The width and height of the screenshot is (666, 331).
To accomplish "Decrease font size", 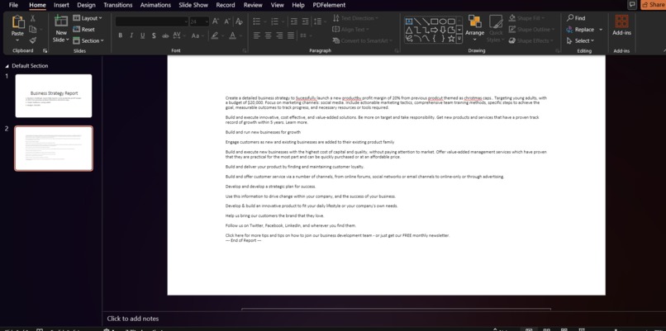I will click(x=227, y=21).
